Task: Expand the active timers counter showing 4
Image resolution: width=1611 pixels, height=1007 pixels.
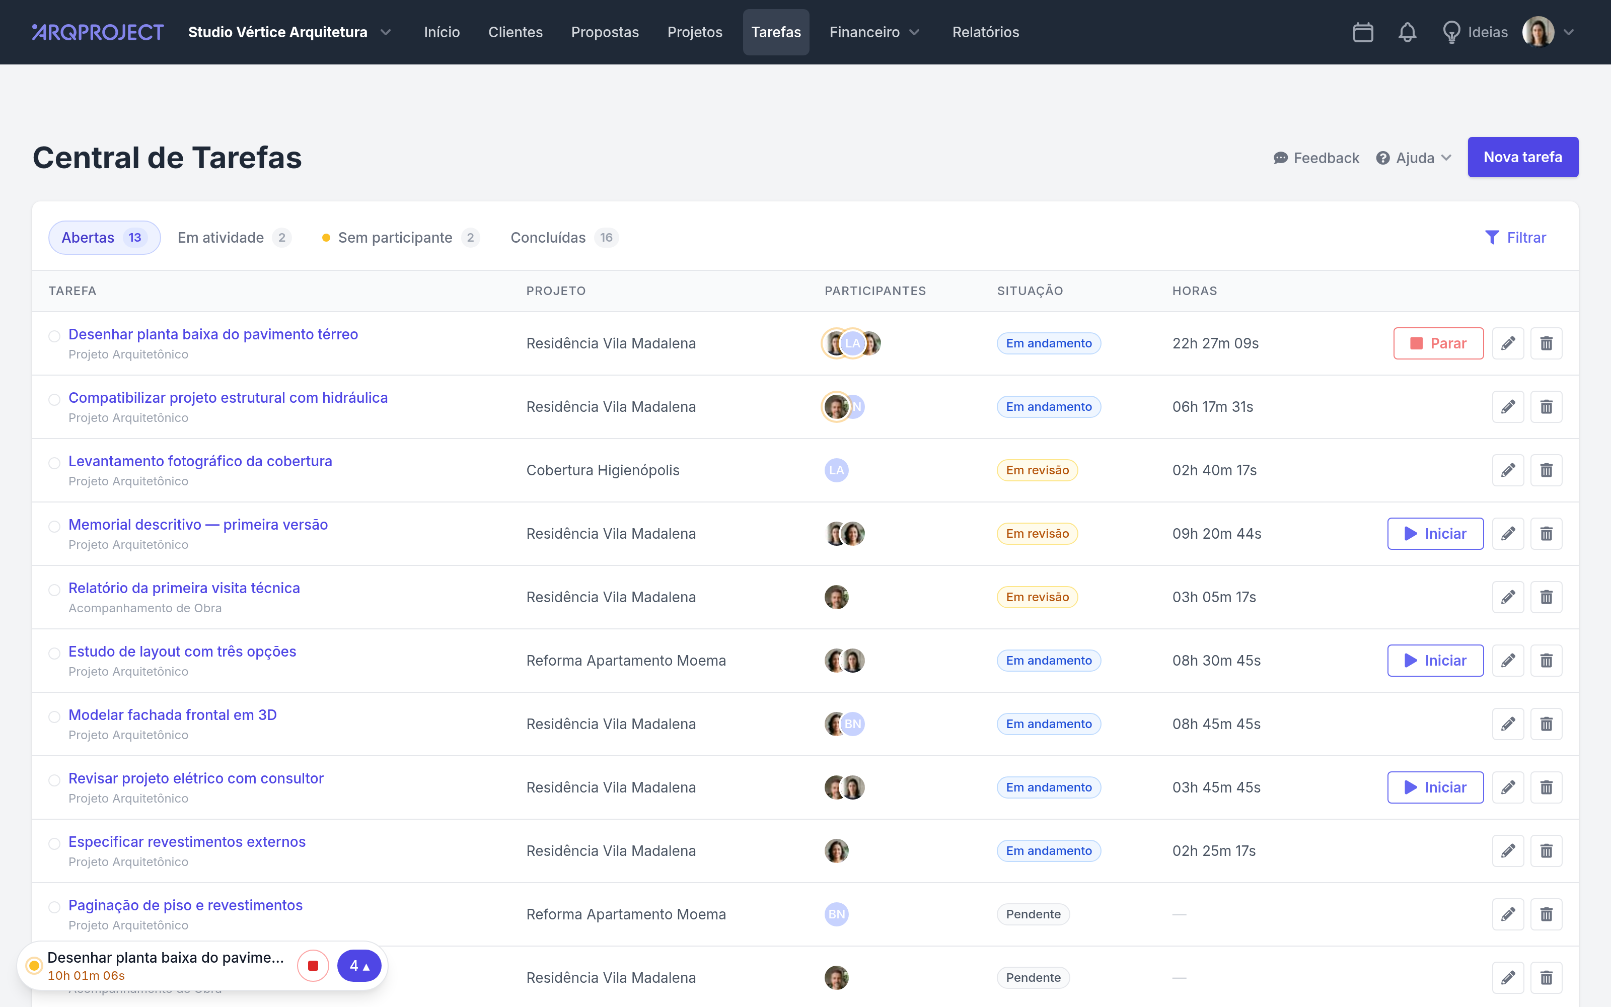Action: tap(359, 966)
